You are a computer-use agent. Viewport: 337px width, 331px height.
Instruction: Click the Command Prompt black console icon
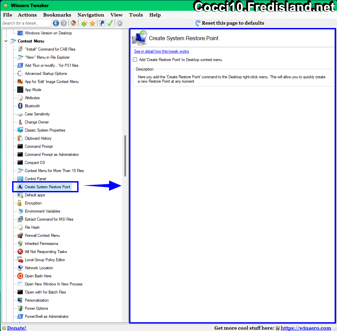coord(20,146)
